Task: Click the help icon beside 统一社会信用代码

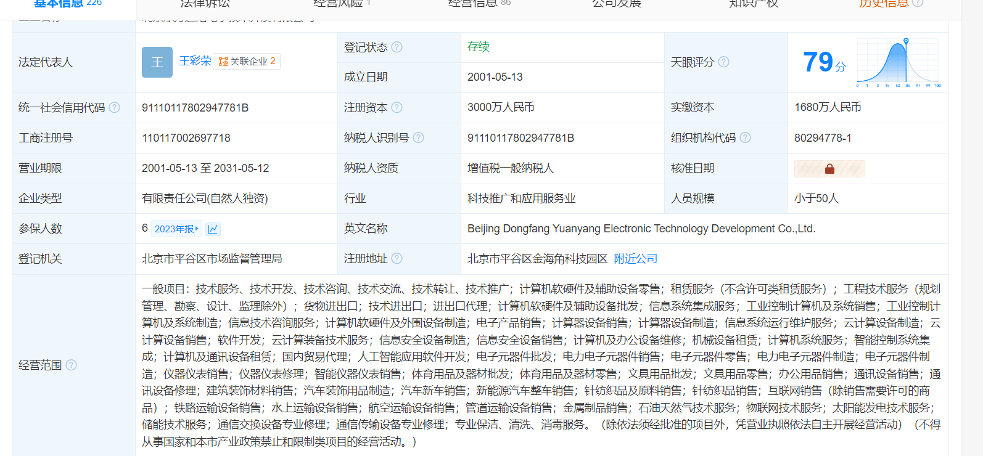Action: [x=115, y=107]
